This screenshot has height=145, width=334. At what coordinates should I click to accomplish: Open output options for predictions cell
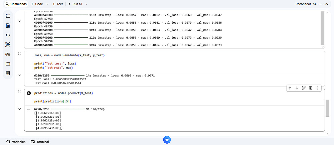[29, 109]
